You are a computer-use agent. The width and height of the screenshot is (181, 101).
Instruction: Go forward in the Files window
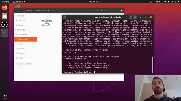(x=20, y=10)
